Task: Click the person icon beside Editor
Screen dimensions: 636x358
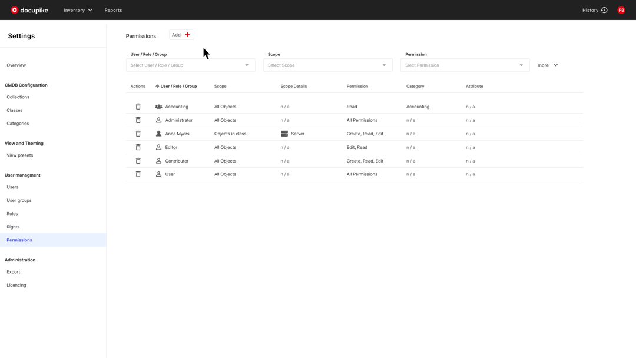Action: tap(158, 147)
